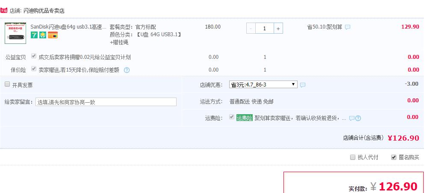Toggle the 运费险 shipping insurance checkbox
Screen dimensions: 428x193
point(232,117)
